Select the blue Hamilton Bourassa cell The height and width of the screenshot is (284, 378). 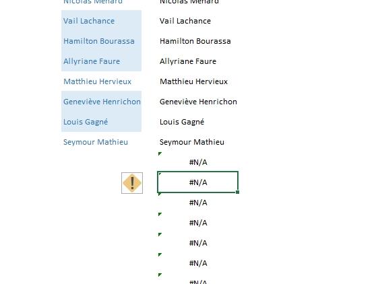101,41
